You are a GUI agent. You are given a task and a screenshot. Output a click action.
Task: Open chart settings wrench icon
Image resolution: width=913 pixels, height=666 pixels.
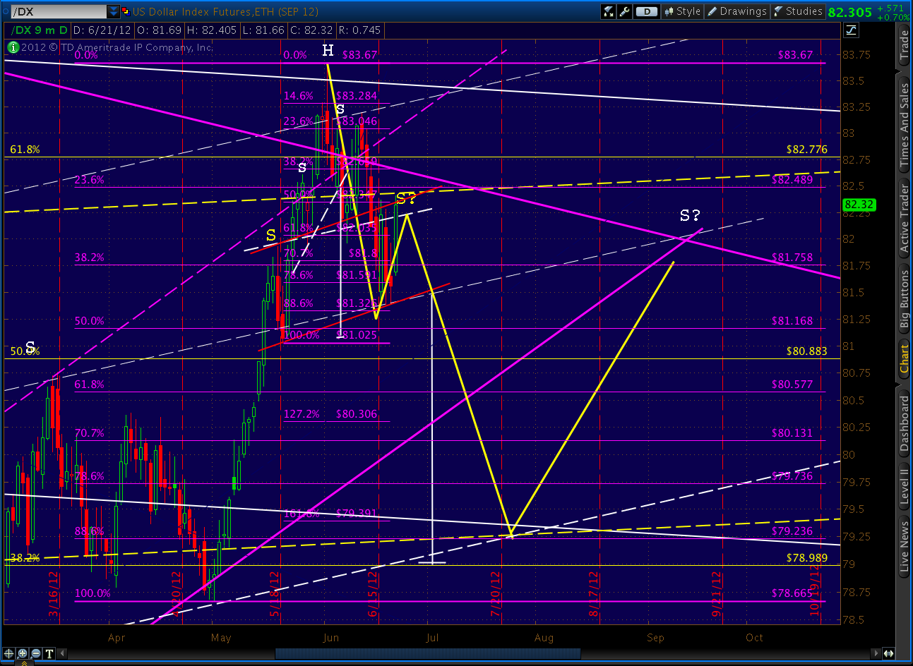(624, 11)
